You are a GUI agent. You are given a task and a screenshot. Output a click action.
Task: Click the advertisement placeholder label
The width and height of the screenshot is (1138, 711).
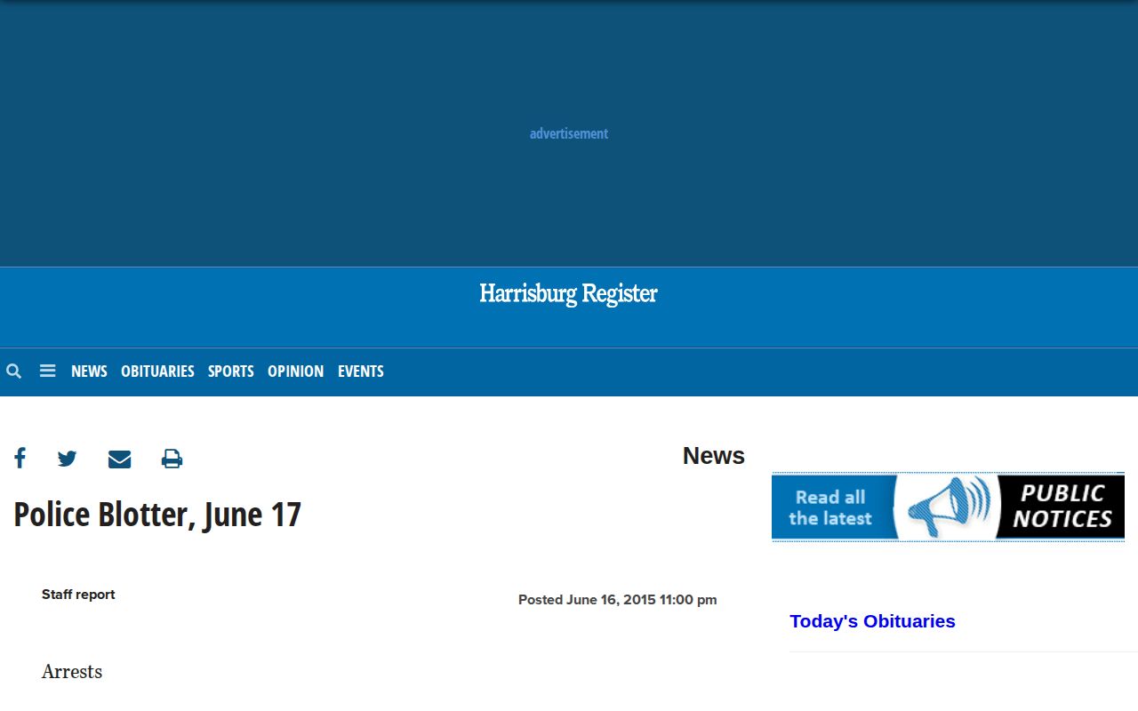click(x=569, y=133)
